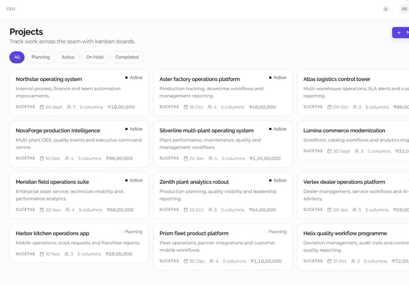409x285 pixels.
Task: Click calendar icon beside 30 Sept
Action: tap(329, 151)
